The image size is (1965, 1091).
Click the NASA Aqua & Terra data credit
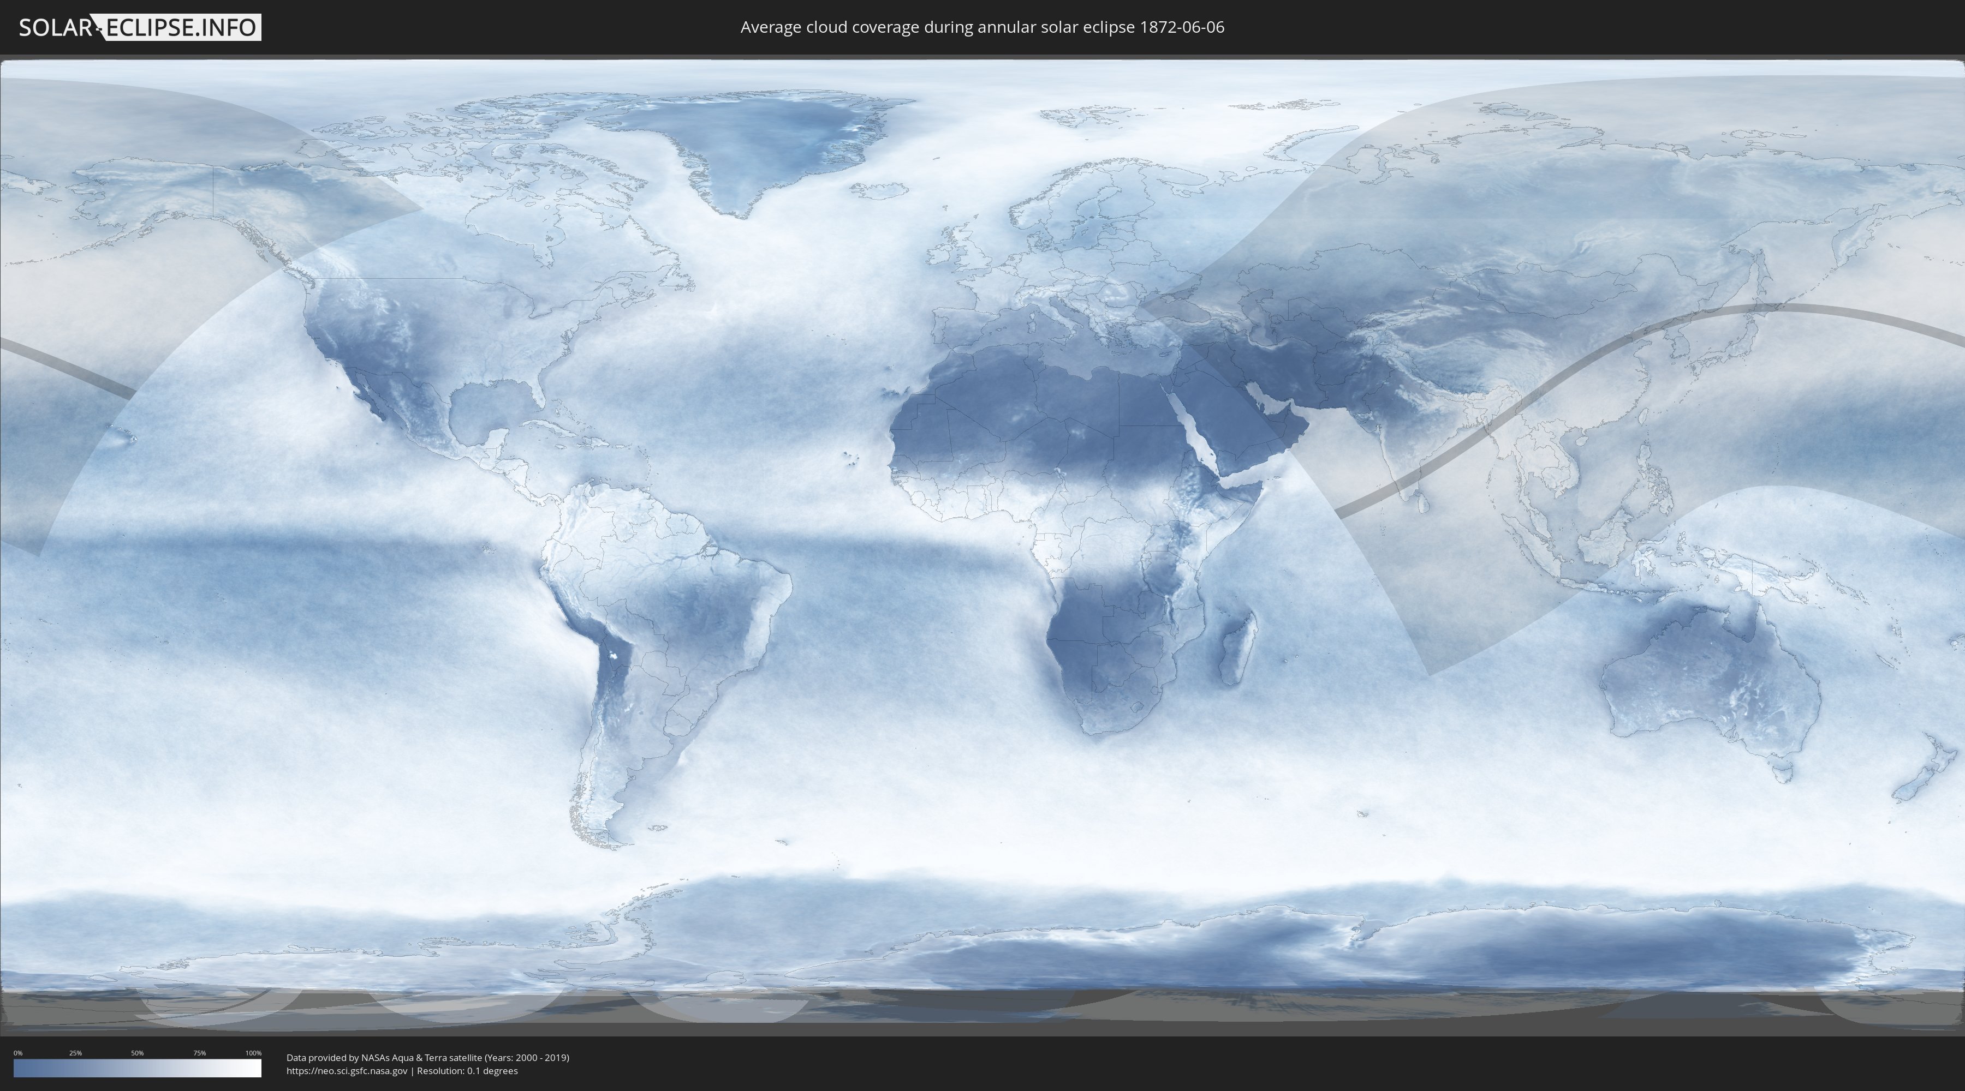click(x=428, y=1058)
